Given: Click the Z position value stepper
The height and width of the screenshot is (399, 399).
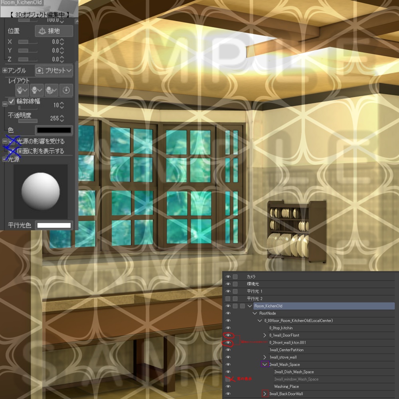Looking at the screenshot, I should 61,59.
